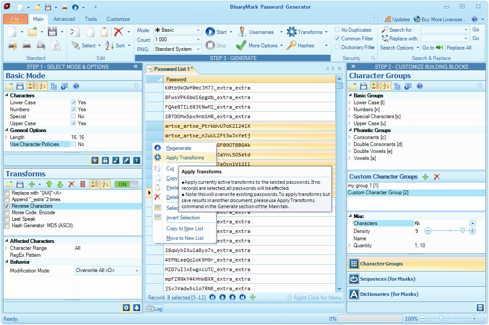Click the music note mode icon
This screenshot has height=325, width=489.
click(116, 160)
